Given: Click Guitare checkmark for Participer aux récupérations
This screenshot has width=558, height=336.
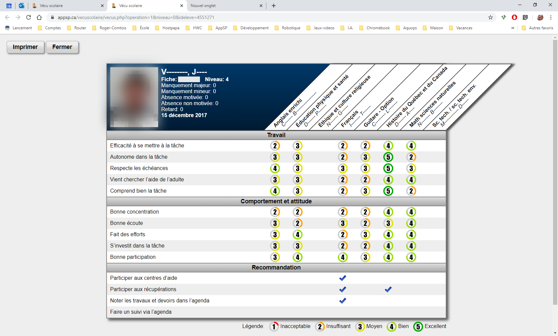Looking at the screenshot, I should coord(388,289).
